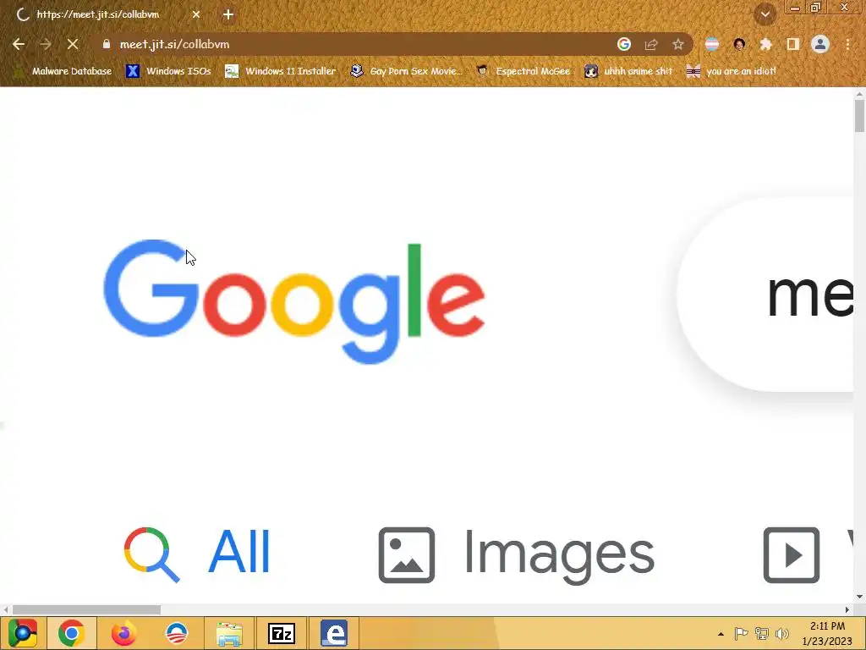
Task: Click the address bar URL
Action: 174,44
